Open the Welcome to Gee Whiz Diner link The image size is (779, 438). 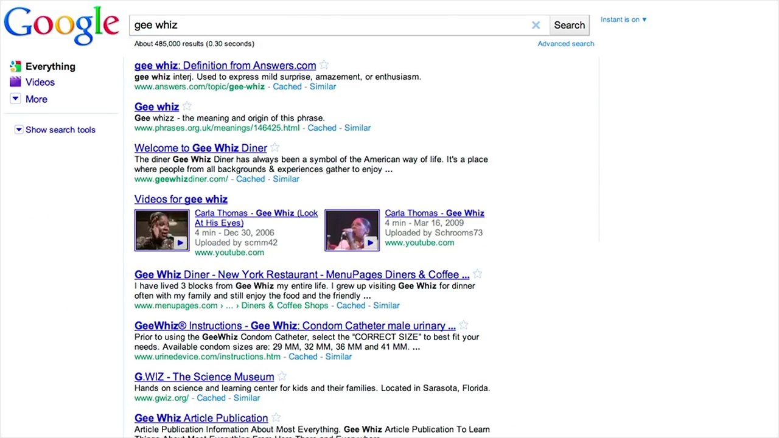pyautogui.click(x=201, y=148)
